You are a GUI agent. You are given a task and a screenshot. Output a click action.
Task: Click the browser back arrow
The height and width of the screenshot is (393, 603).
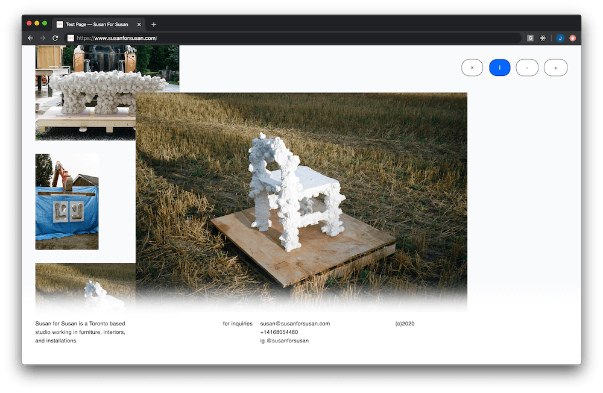point(31,38)
